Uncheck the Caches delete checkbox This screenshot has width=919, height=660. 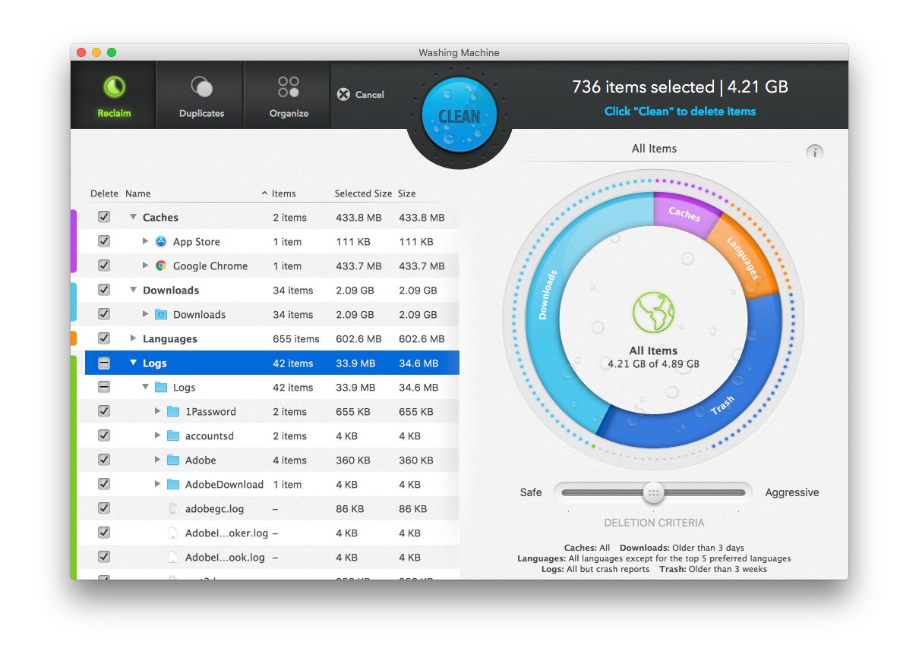104,218
